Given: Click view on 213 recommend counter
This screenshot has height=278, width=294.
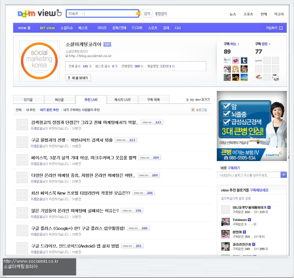Looking at the screenshot, I should (x=126, y=140).
